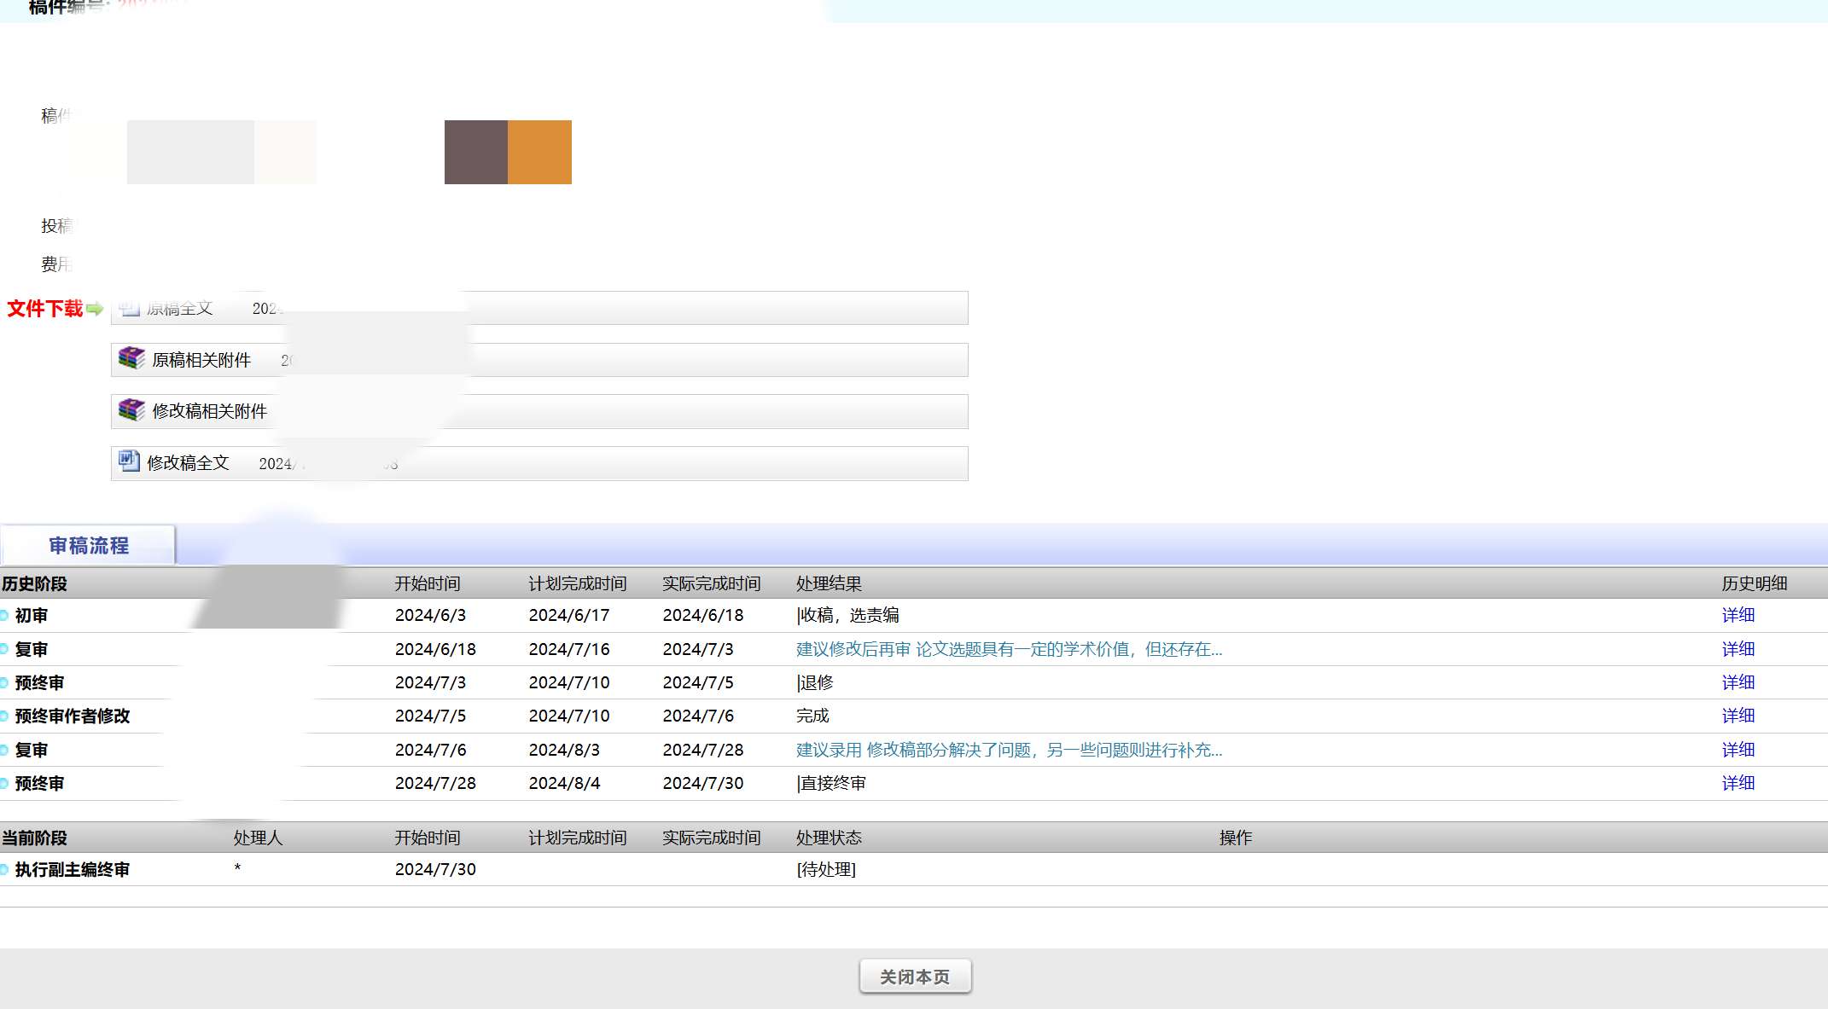Click the Word icon for 修改稿全文
Viewport: 1828px width, 1009px height.
click(x=129, y=461)
